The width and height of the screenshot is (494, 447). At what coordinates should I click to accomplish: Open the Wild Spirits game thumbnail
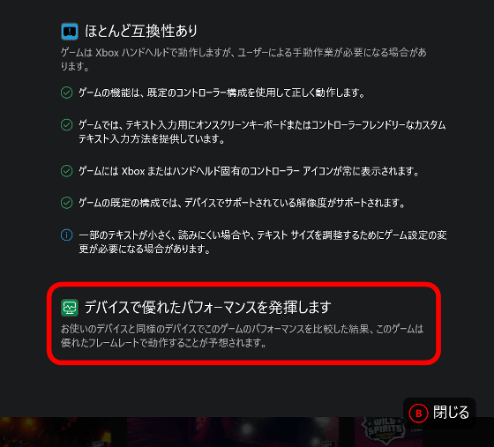384,431
